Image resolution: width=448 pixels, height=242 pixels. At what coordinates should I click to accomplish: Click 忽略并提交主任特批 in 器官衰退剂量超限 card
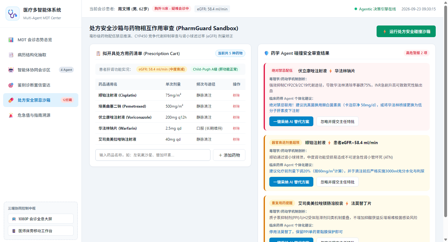pos(337,182)
